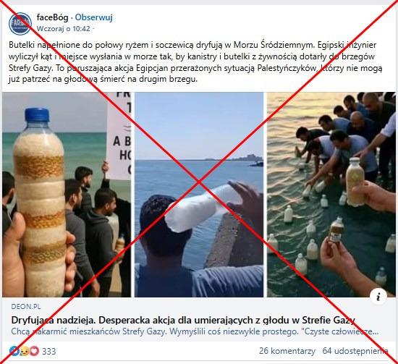Viewport: 398px width, 364px height.
Task: Open the rice-filled bottle photo
Action: [x=67, y=195]
